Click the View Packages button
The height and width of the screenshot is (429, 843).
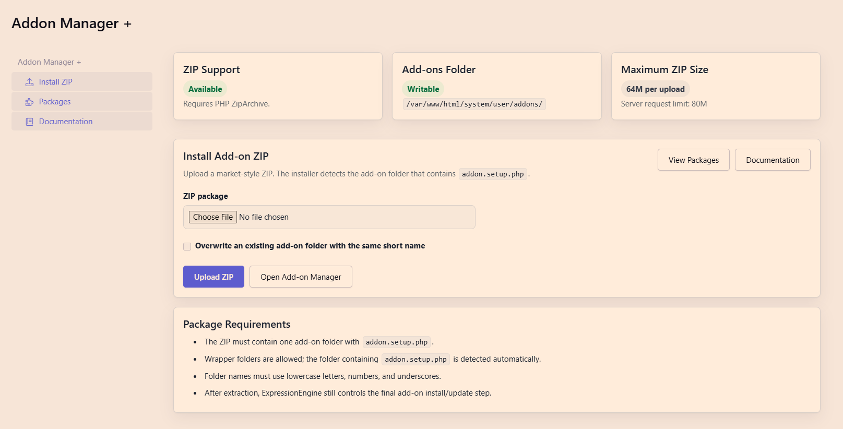[x=694, y=160]
